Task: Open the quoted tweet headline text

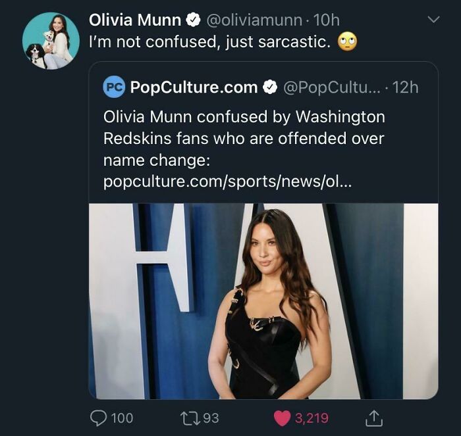Action: coord(244,139)
